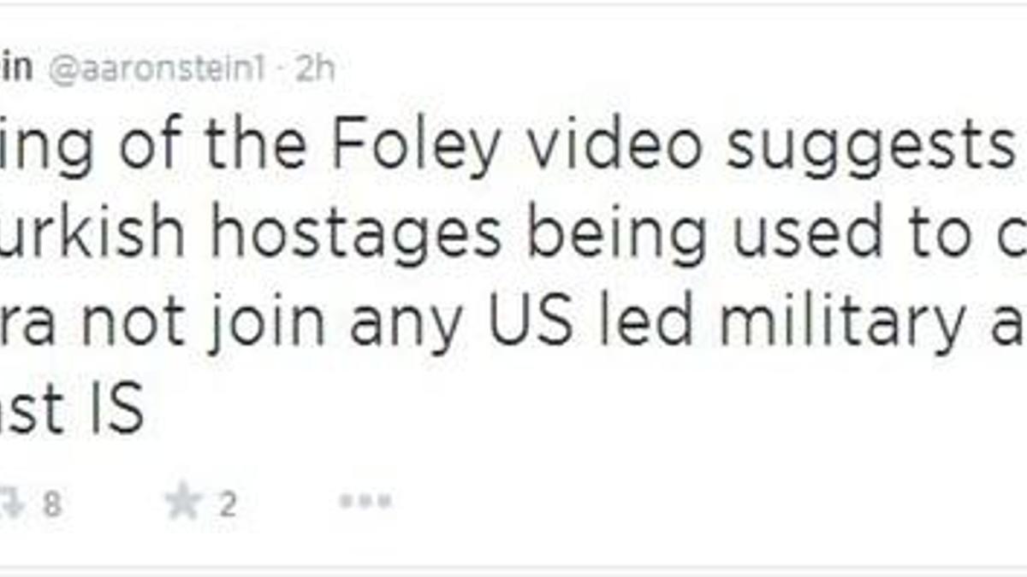Click the favorites count number 2
The image size is (1027, 577).
tap(227, 504)
